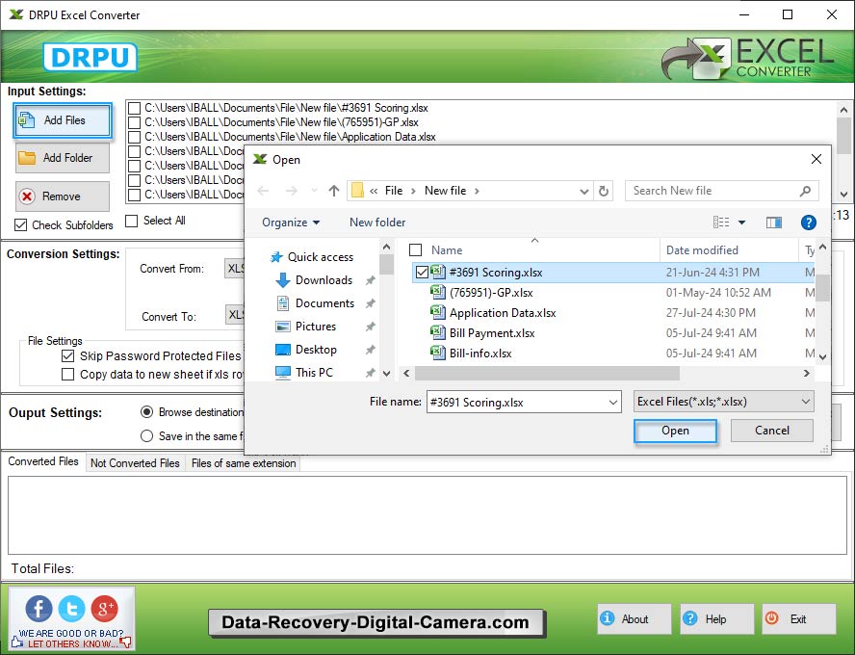The height and width of the screenshot is (655, 855).
Task: Click the Pictures folder icon
Action: point(283,327)
